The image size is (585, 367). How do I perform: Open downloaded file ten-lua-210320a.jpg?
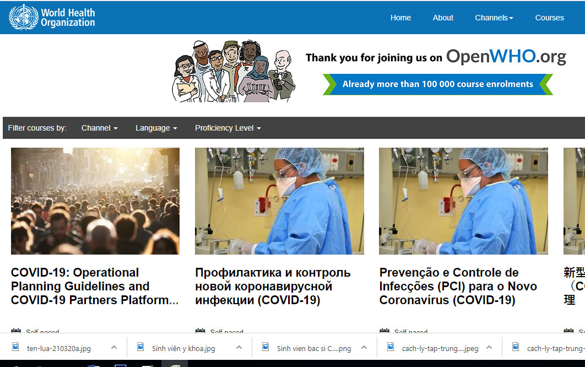coord(58,349)
